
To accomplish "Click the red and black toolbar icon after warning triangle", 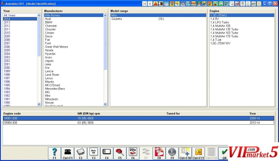I will tap(161, 3).
